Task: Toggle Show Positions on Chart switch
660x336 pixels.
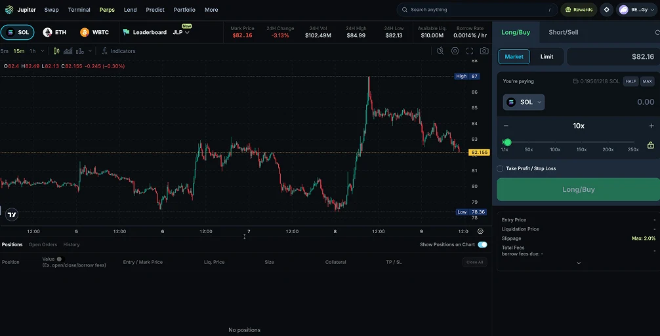Action: pyautogui.click(x=482, y=244)
